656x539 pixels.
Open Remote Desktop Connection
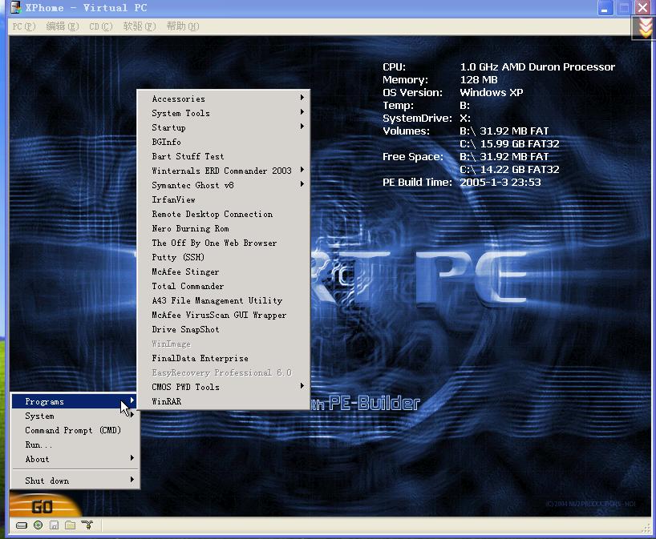tap(224, 214)
